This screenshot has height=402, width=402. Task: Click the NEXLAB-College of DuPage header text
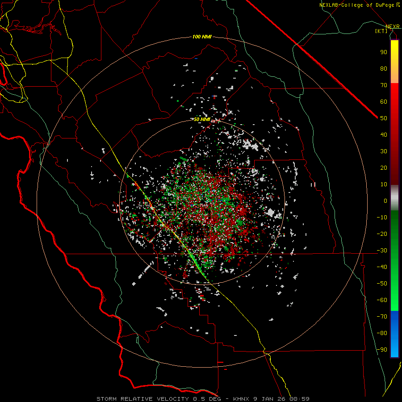pos(357,5)
